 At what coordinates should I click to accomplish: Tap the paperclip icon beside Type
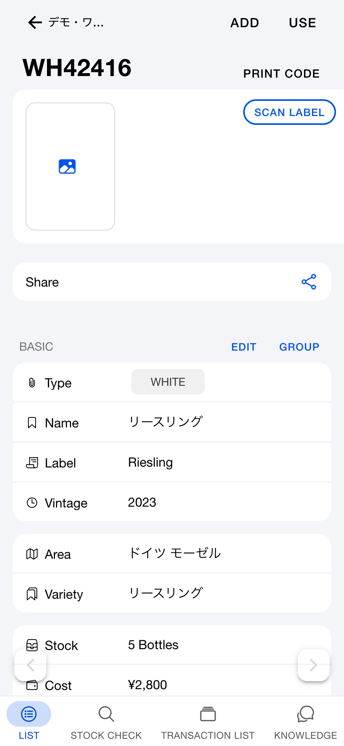pos(32,383)
